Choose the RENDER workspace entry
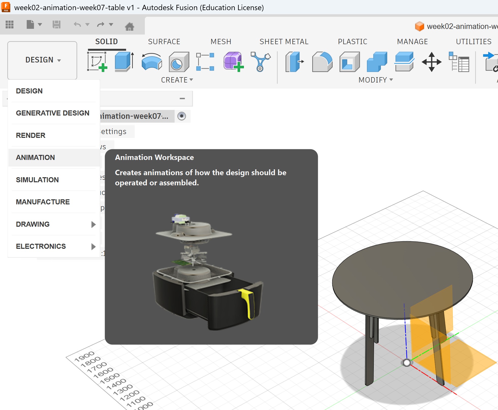 point(30,135)
